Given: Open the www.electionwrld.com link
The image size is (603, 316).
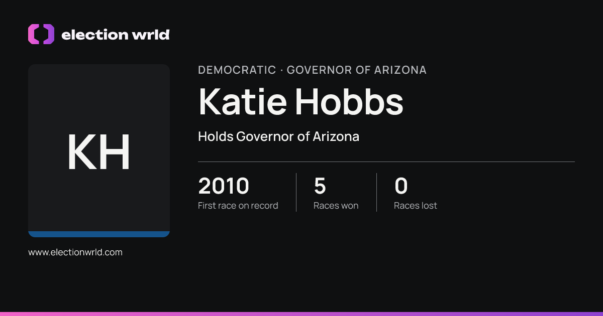Looking at the screenshot, I should tap(75, 252).
